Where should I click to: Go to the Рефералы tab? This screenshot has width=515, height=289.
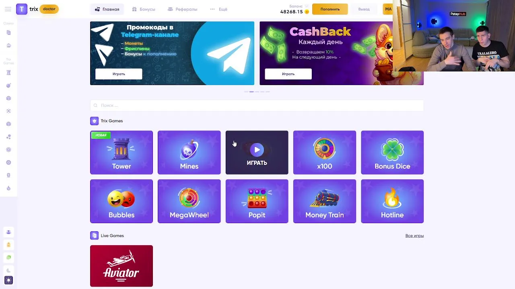182,9
